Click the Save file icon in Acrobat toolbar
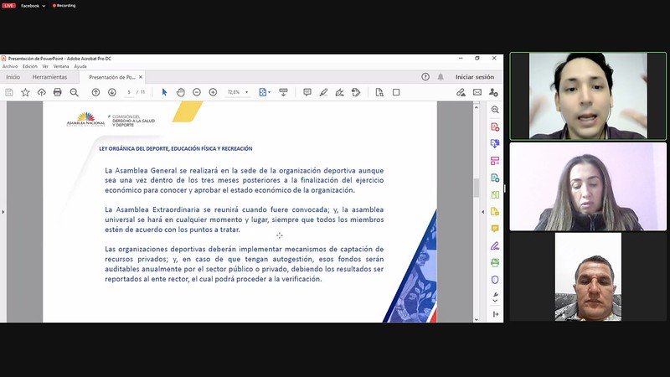Image resolution: width=670 pixels, height=377 pixels. [x=9, y=92]
